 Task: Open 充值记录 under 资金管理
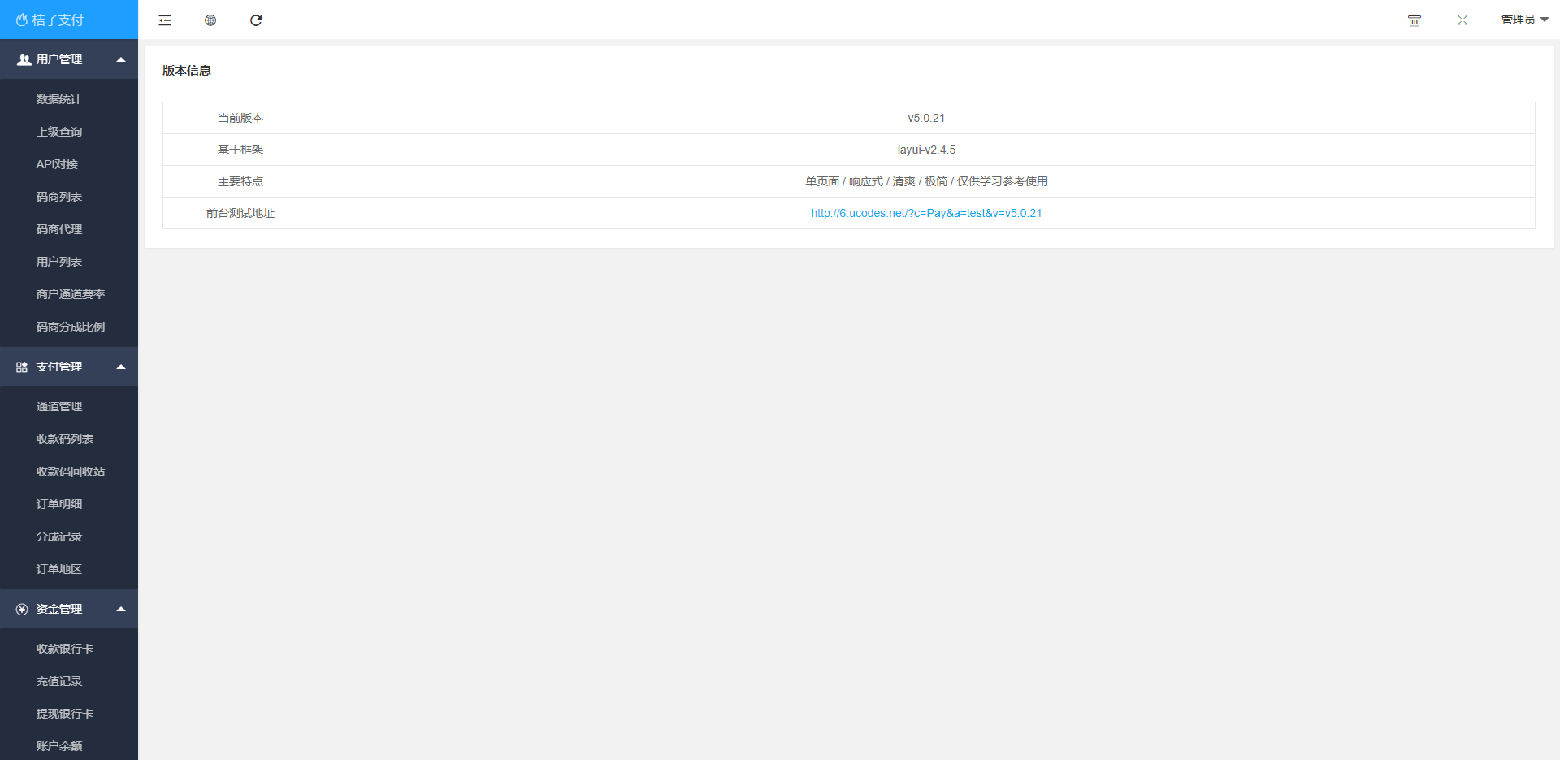point(59,681)
